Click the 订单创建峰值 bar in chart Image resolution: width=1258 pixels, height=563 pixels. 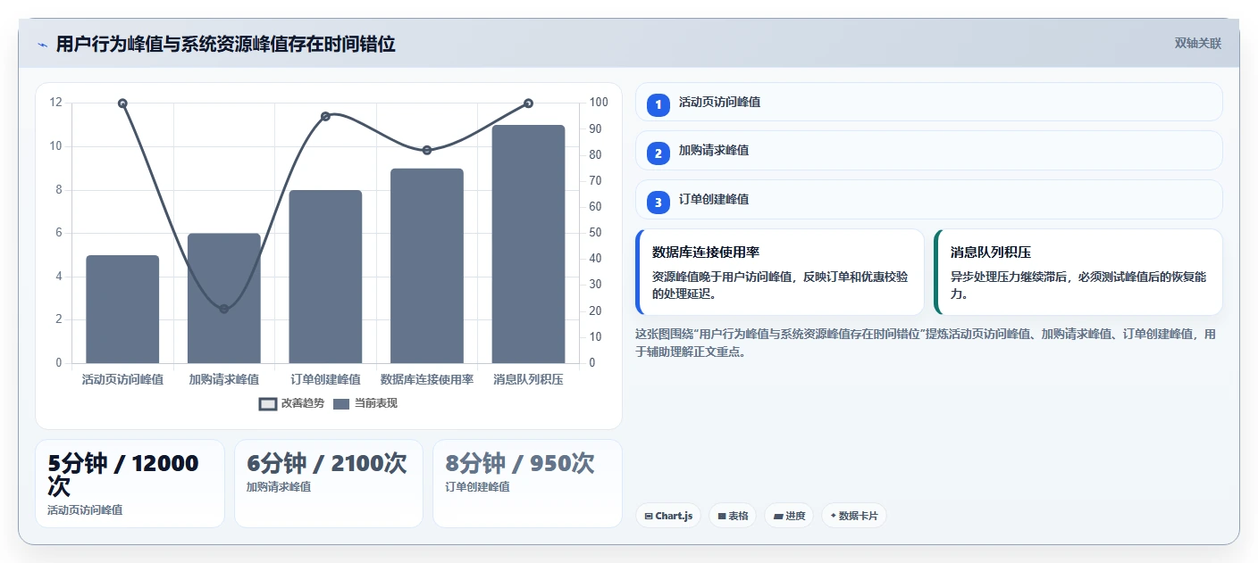(x=325, y=277)
